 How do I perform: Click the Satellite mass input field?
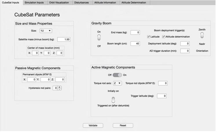point(64,39)
